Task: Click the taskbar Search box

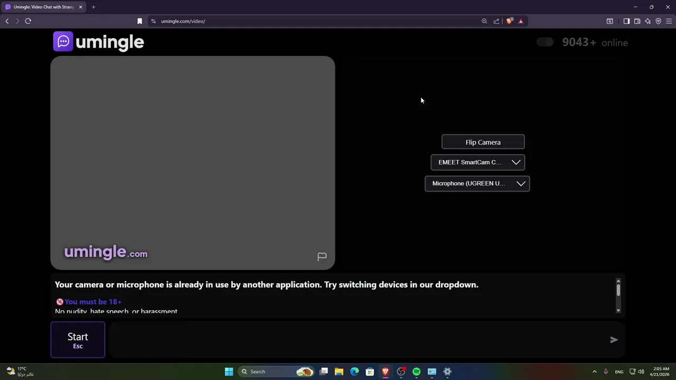Action: [276, 372]
